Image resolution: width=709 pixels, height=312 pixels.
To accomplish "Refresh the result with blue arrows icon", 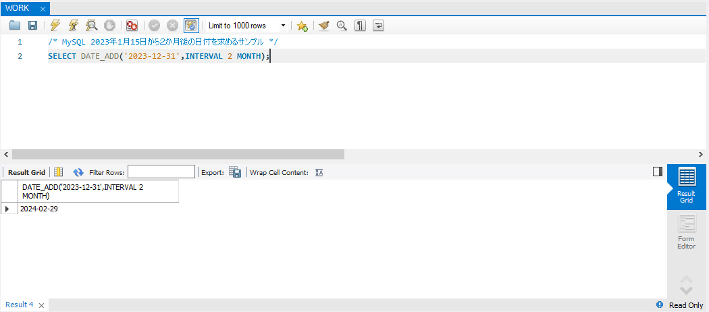I will click(78, 172).
